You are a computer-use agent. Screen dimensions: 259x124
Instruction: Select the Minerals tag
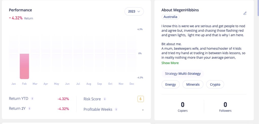[x=193, y=84]
